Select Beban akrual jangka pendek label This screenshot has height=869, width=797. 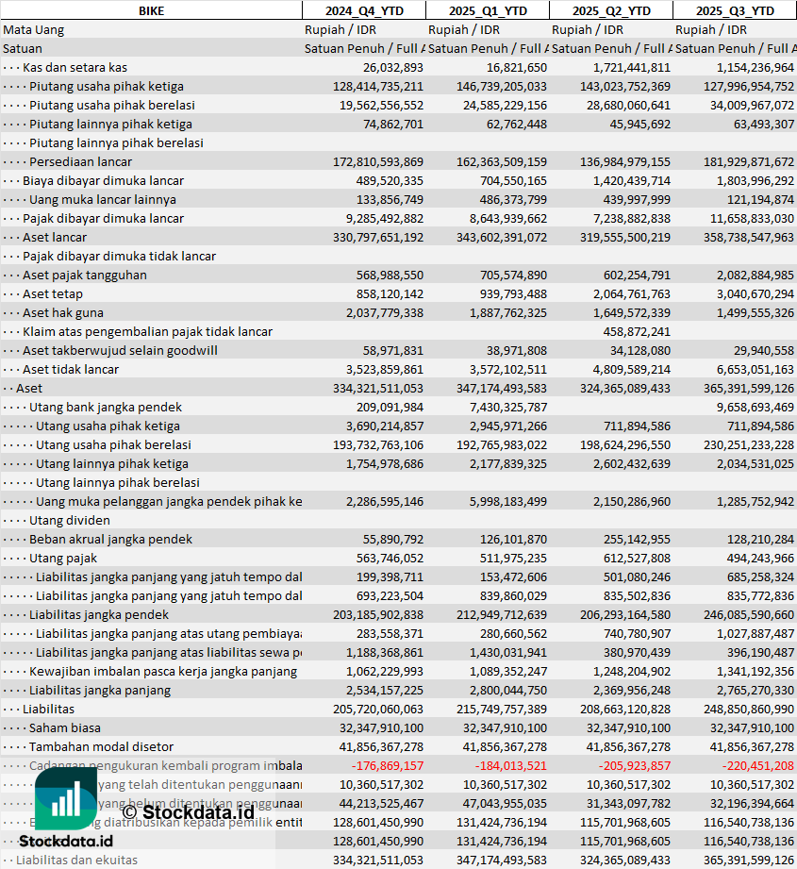click(110, 539)
